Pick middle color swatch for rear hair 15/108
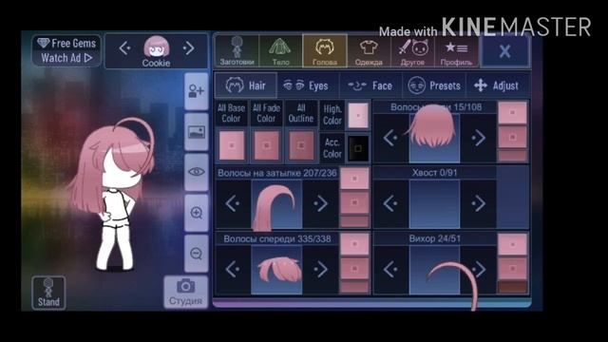The image size is (608, 342). (513, 137)
